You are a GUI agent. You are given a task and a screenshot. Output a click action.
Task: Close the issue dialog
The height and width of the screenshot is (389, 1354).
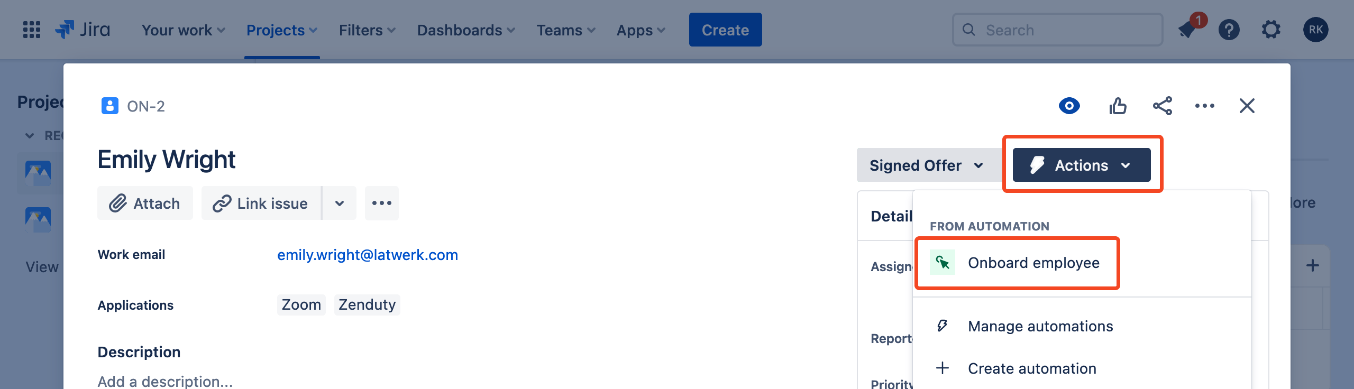click(1247, 106)
